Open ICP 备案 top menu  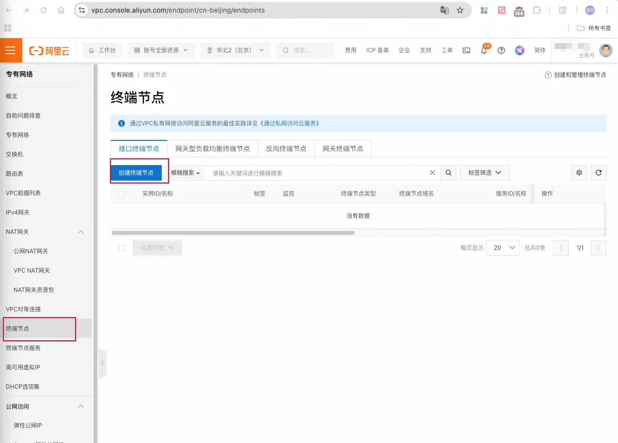(x=377, y=50)
